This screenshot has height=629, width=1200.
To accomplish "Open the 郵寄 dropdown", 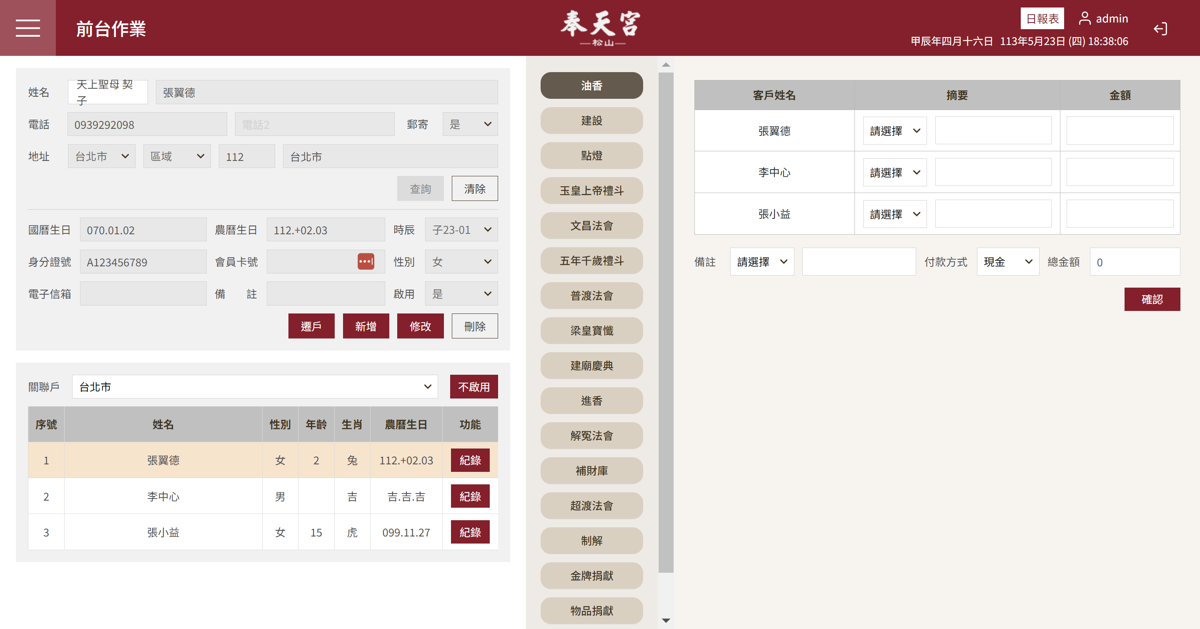I will [470, 124].
